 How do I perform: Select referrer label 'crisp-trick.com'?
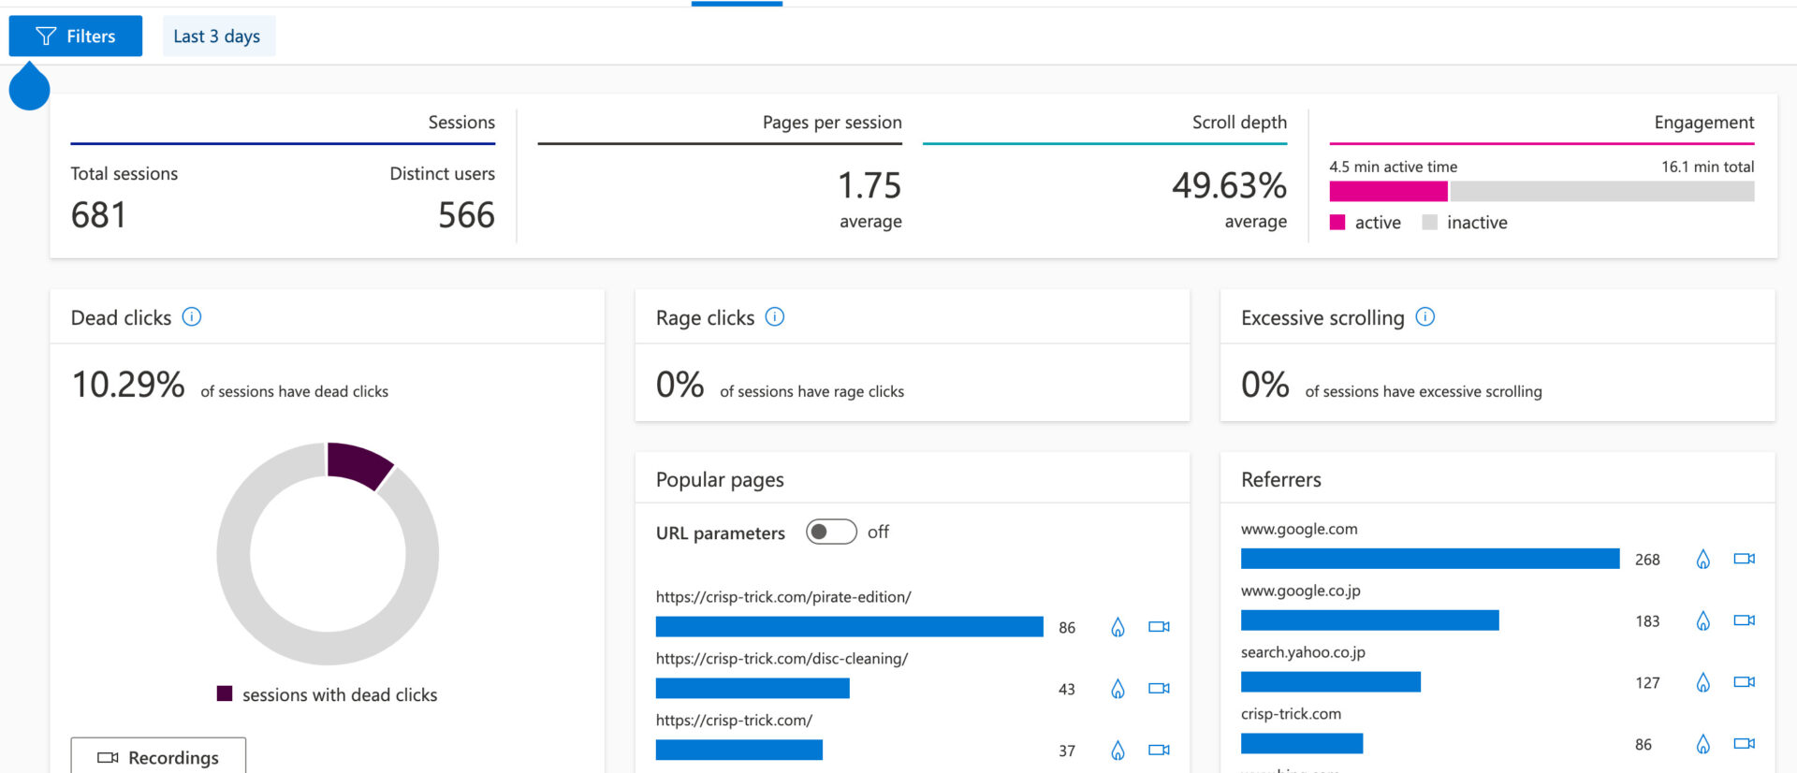pos(1291,714)
